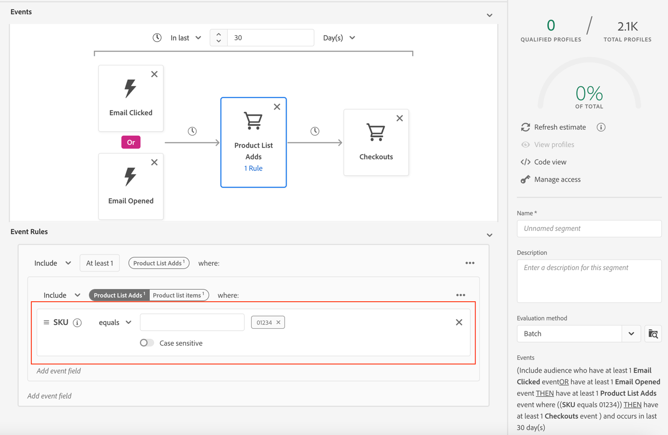Click the Manage access key icon

pyautogui.click(x=525, y=179)
